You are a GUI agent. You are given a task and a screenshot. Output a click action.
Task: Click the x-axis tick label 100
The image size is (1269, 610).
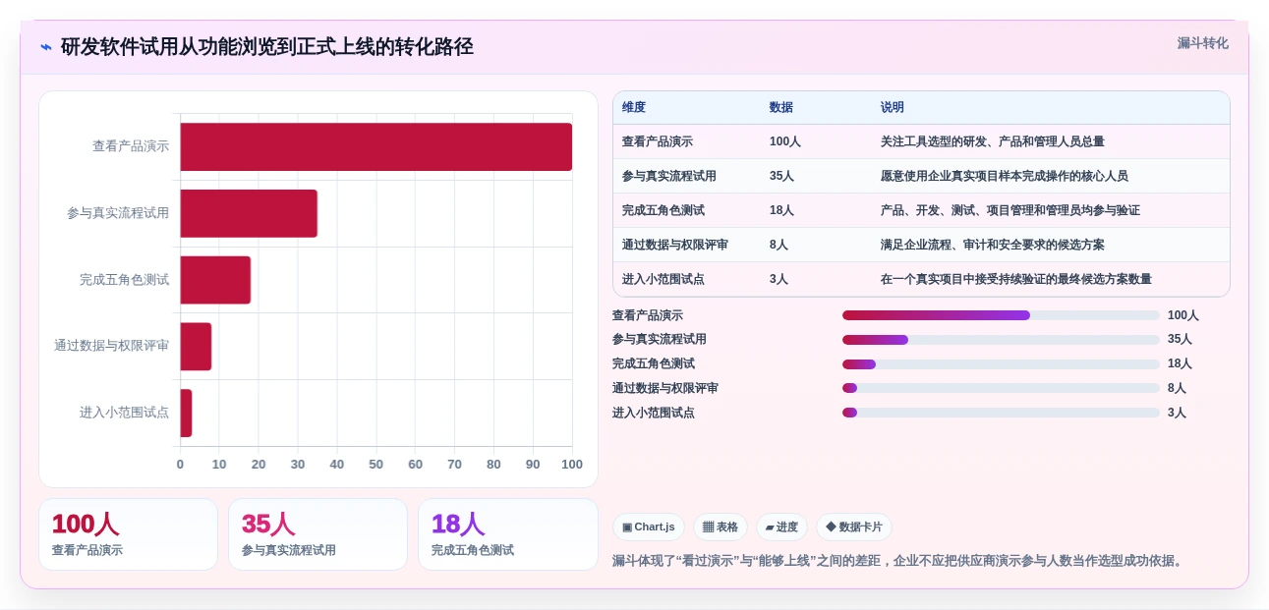[572, 465]
